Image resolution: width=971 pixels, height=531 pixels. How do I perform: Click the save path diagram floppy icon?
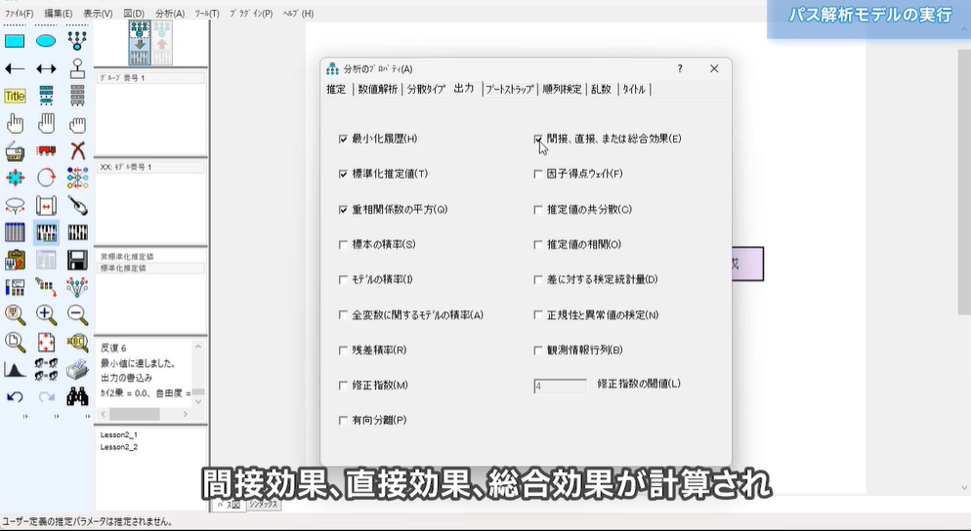pyautogui.click(x=77, y=261)
